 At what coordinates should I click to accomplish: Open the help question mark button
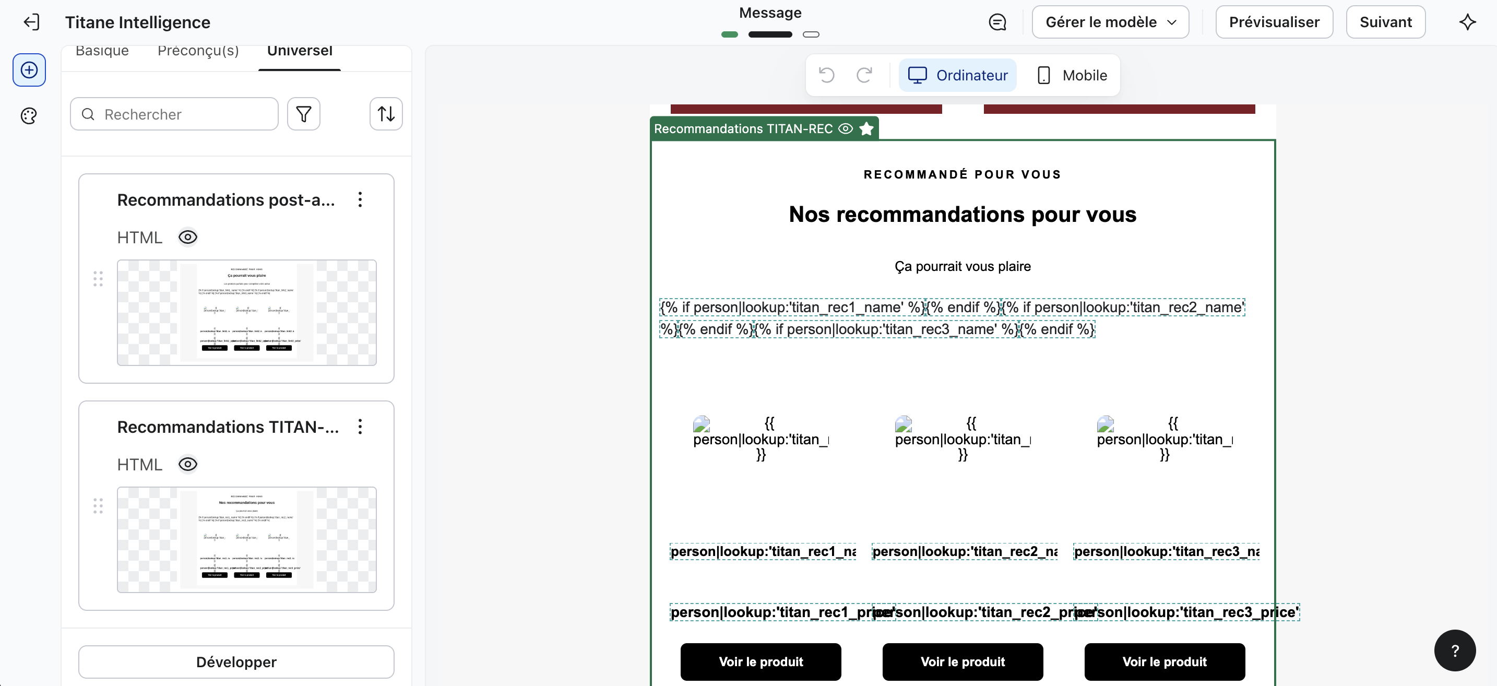point(1455,650)
